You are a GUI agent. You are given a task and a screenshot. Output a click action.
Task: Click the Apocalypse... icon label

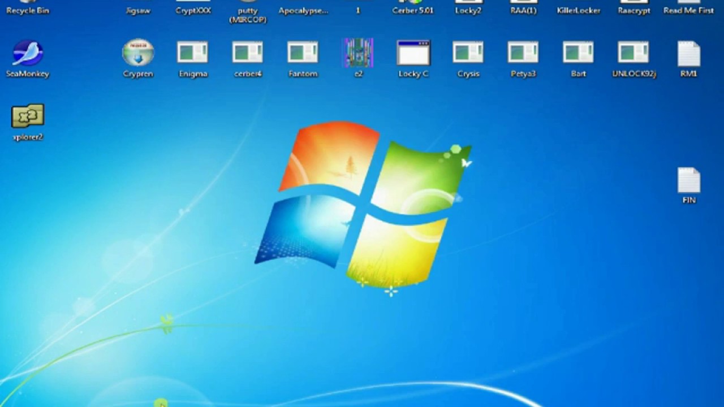point(303,10)
